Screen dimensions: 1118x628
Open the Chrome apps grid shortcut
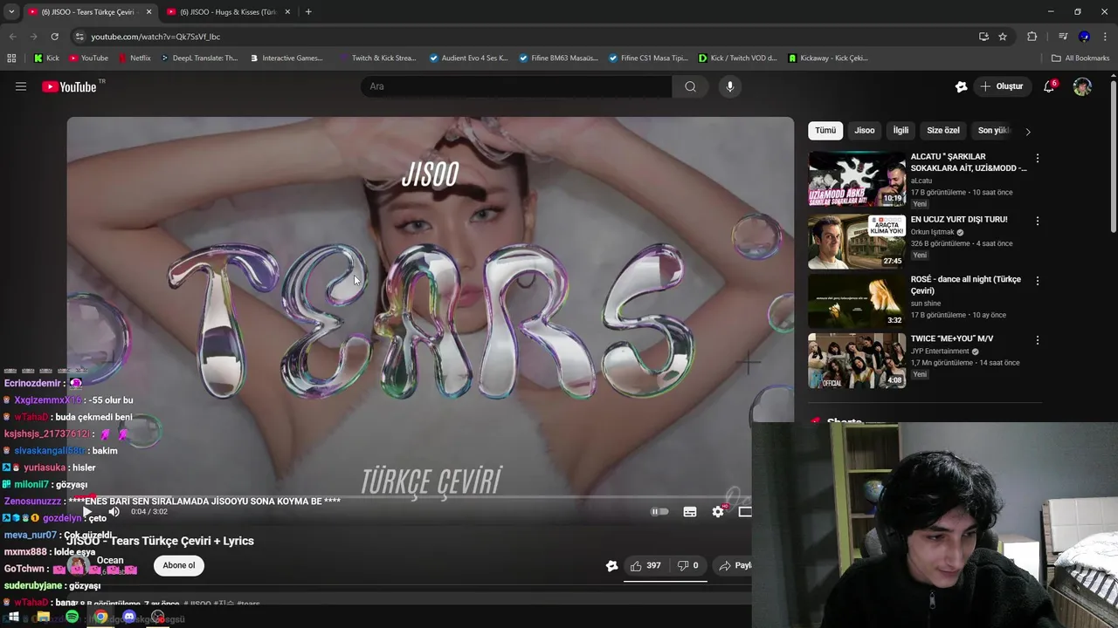11,58
